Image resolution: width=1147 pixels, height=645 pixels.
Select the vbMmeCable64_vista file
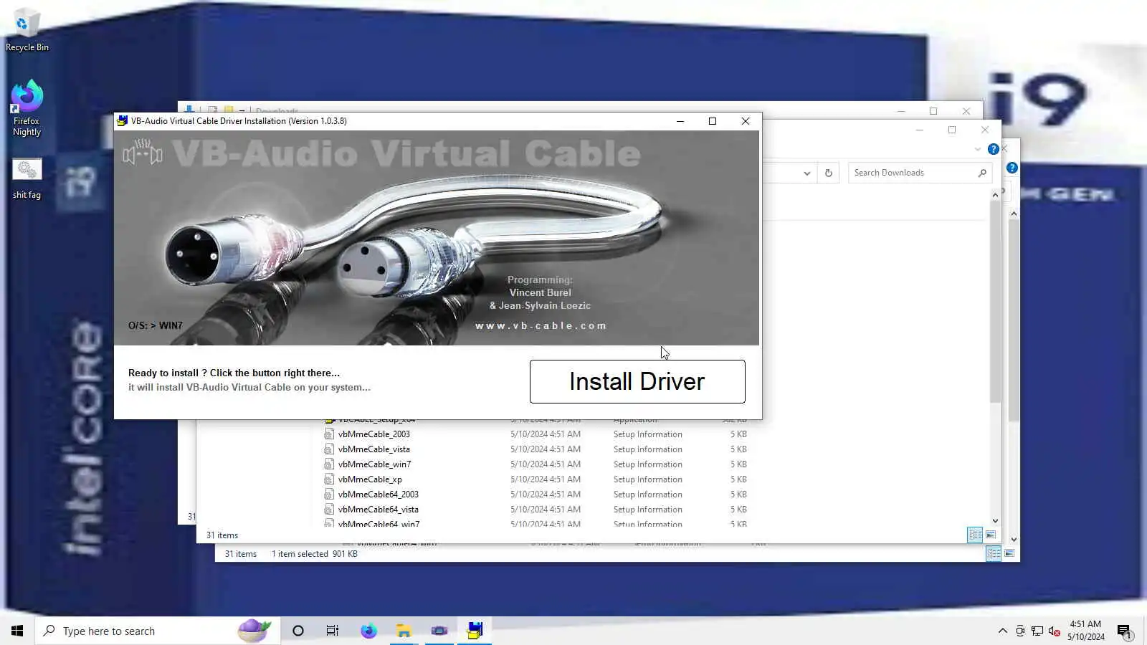tap(379, 510)
